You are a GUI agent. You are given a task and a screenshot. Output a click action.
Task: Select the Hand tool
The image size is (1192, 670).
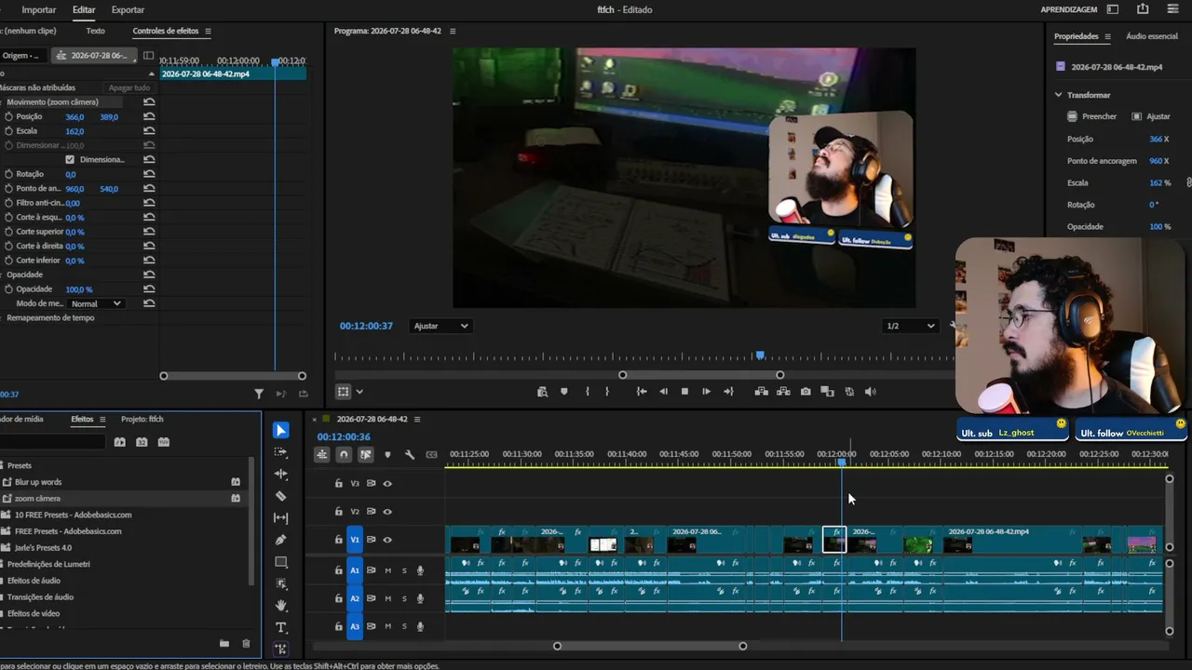(x=281, y=606)
